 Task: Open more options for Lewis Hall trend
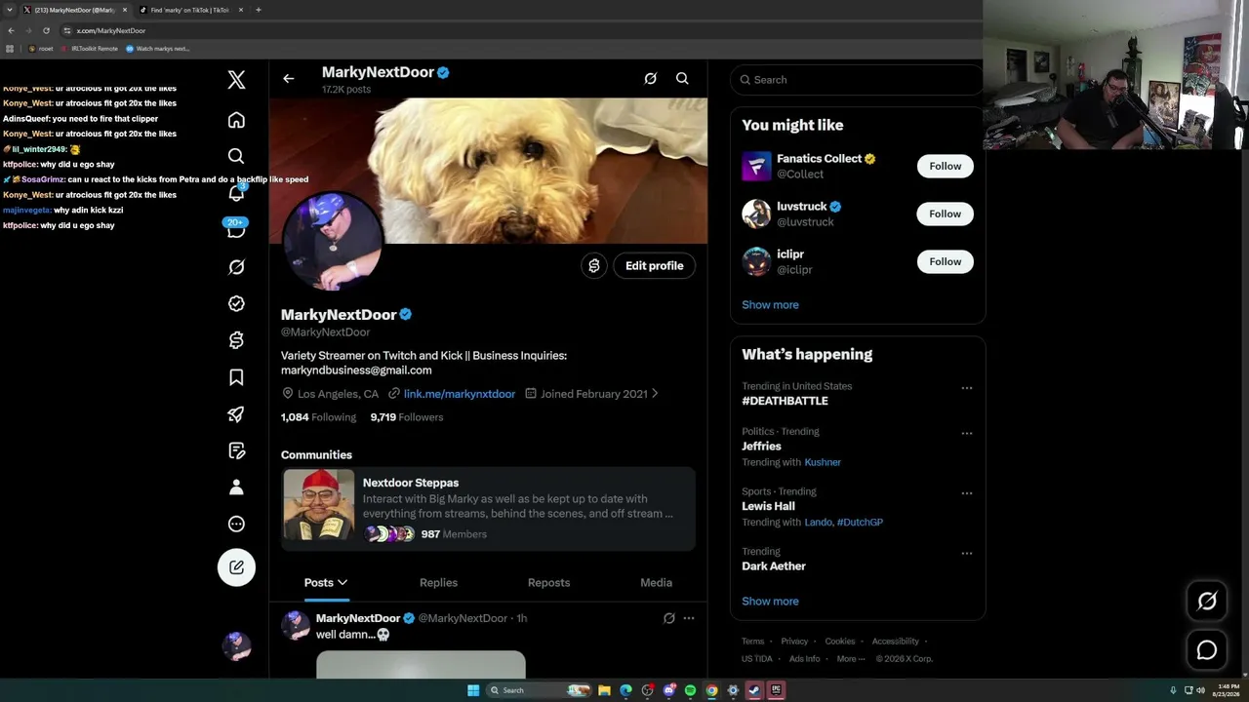pos(967,493)
